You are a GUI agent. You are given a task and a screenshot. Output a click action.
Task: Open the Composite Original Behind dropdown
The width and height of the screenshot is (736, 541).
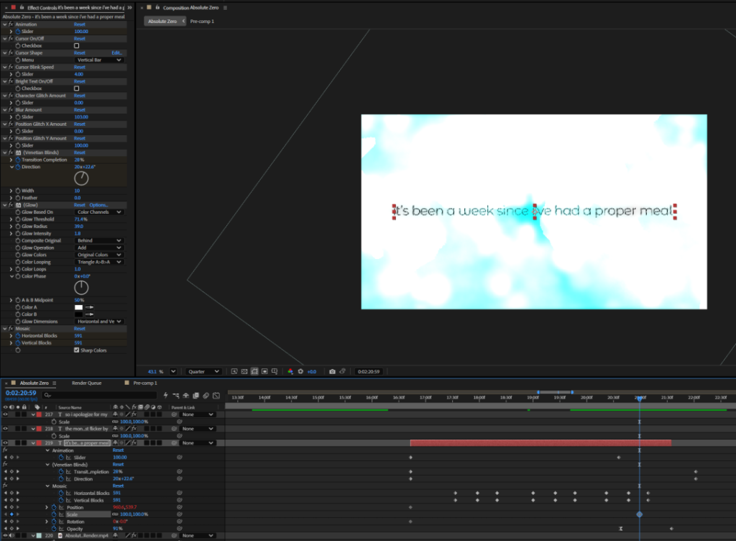point(99,240)
